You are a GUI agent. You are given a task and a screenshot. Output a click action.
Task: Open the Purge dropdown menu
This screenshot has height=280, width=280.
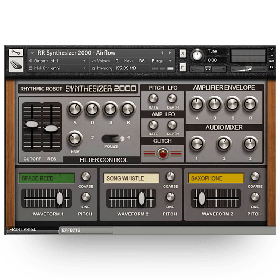pyautogui.click(x=162, y=61)
